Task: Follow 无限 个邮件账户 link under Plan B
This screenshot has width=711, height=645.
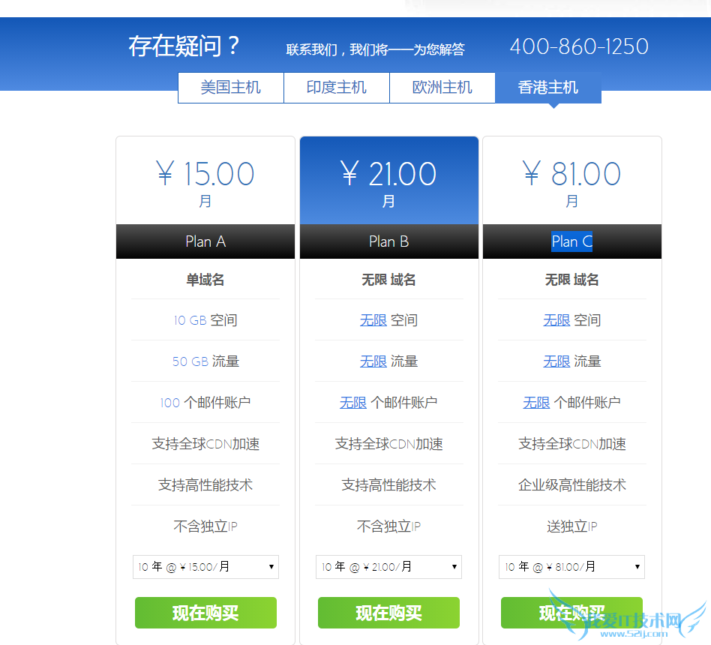Action: point(353,403)
